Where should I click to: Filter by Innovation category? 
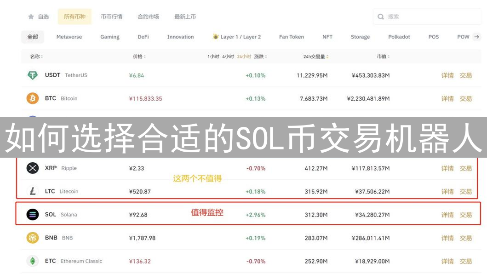tap(180, 37)
